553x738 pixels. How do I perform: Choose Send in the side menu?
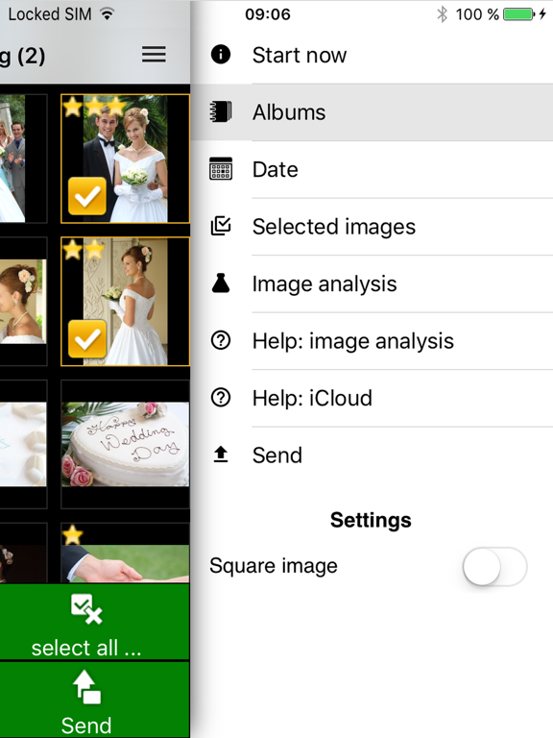(372, 455)
